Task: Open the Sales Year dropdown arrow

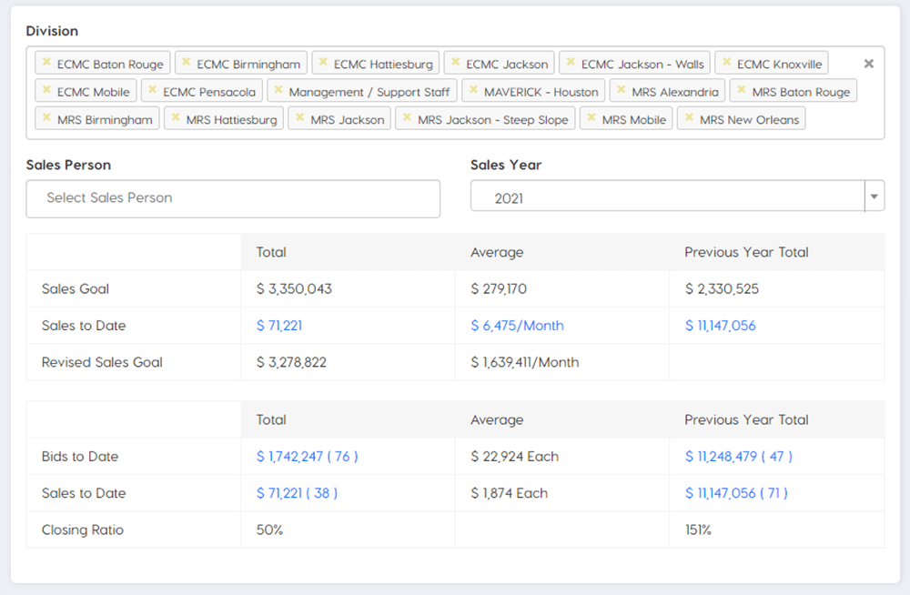Action: pos(874,197)
